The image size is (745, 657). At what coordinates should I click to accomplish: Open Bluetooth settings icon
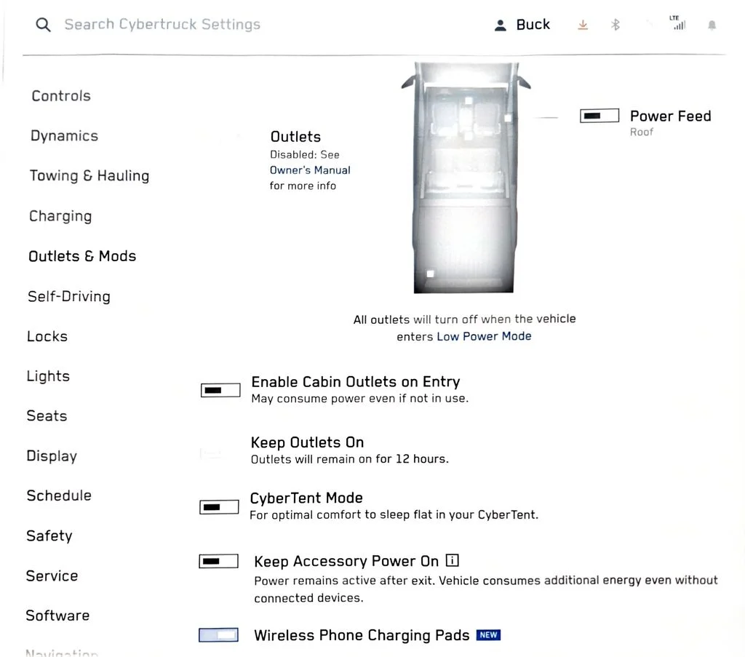click(615, 25)
